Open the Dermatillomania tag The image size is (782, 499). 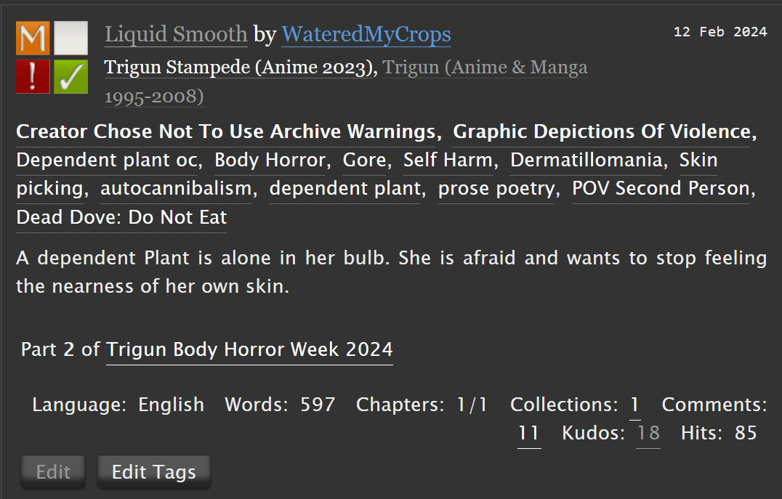coord(586,160)
